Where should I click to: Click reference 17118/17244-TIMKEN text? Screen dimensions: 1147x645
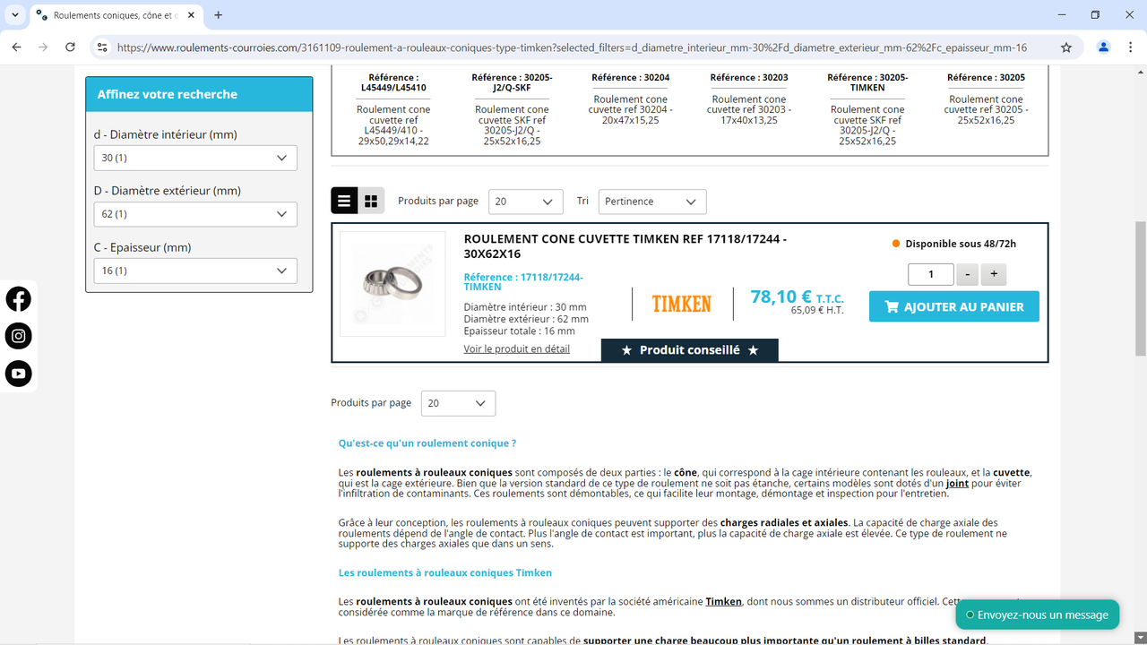pyautogui.click(x=523, y=281)
